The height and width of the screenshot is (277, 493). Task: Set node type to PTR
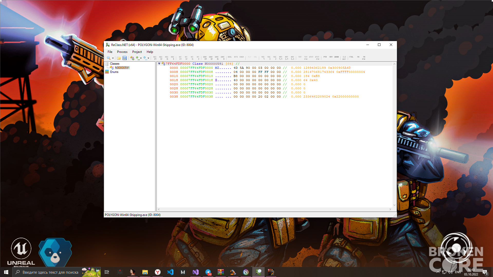[325, 57]
